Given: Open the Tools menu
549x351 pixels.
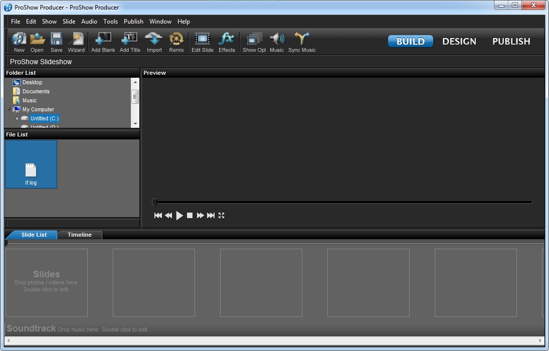Looking at the screenshot, I should 111,22.
